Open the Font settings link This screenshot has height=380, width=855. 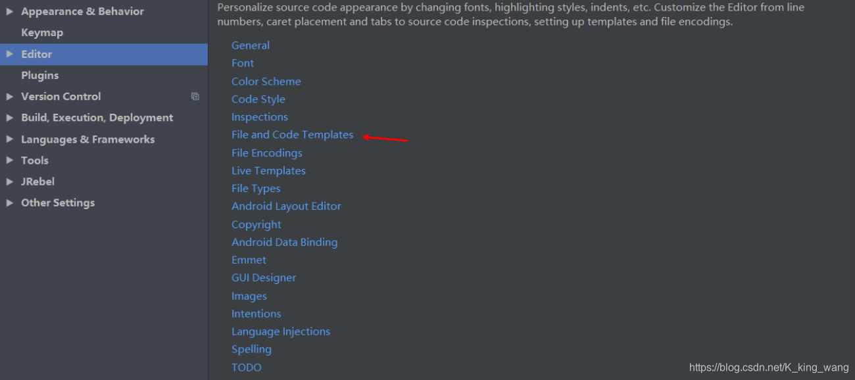[x=243, y=63]
